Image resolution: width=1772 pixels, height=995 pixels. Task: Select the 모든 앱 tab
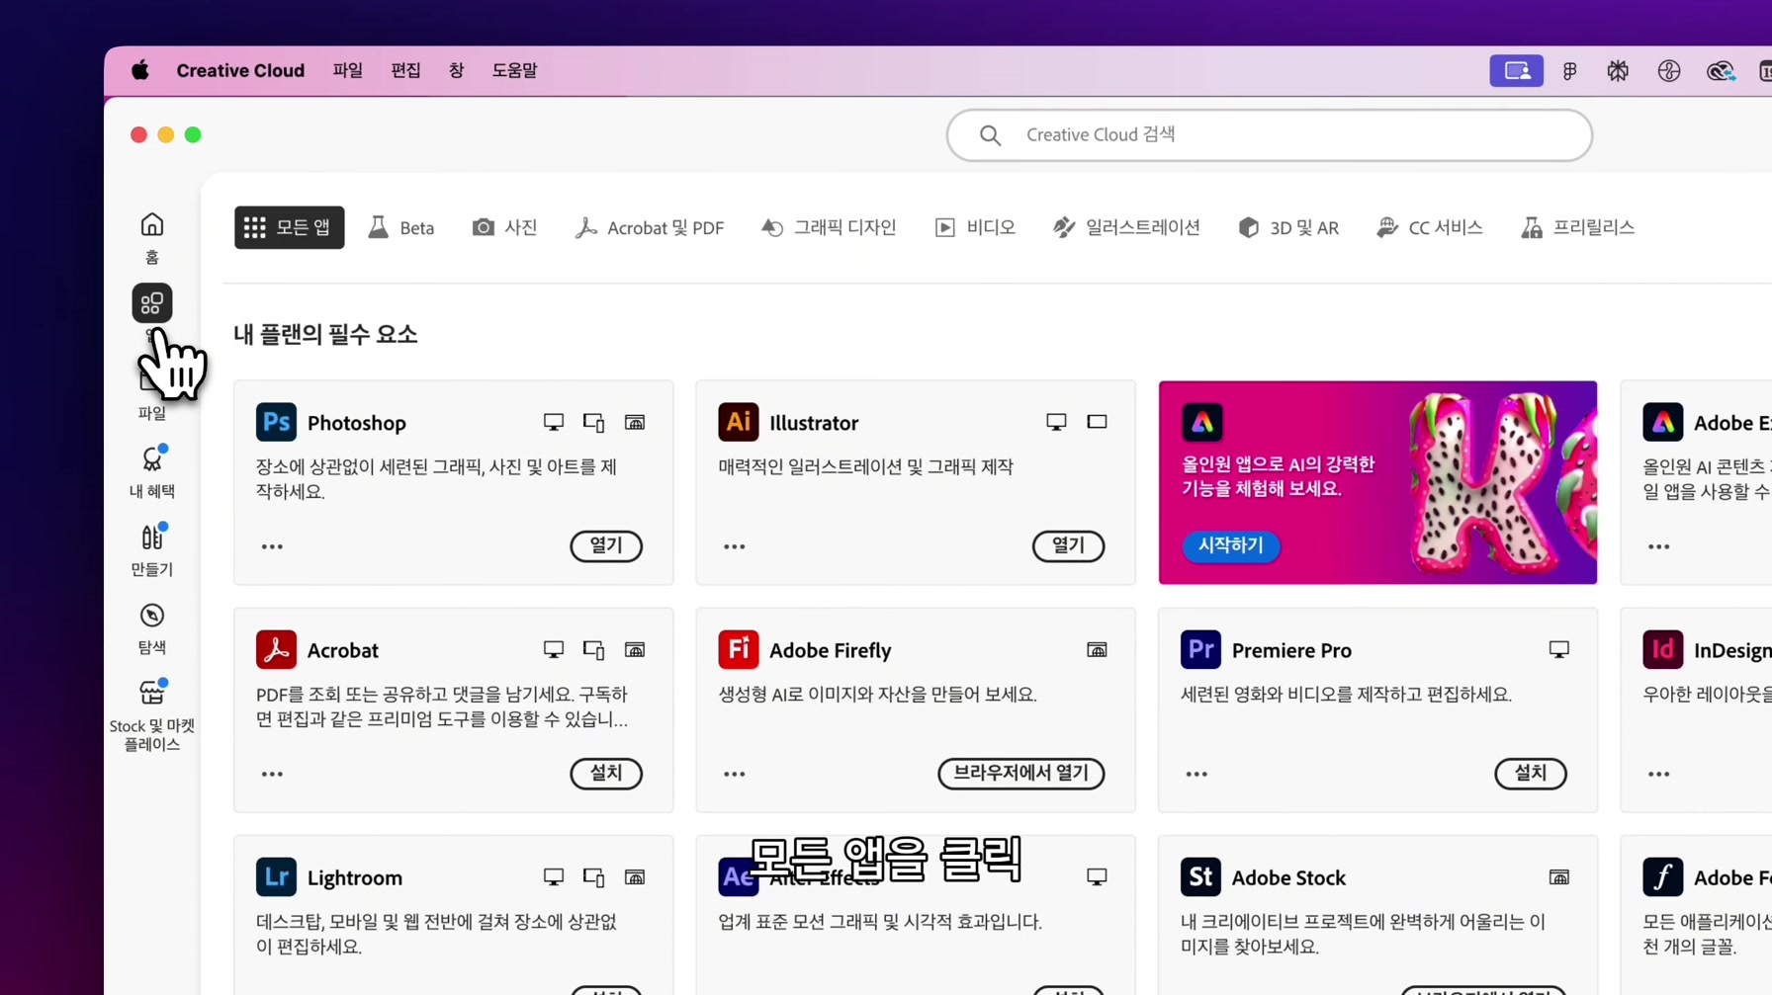click(289, 227)
